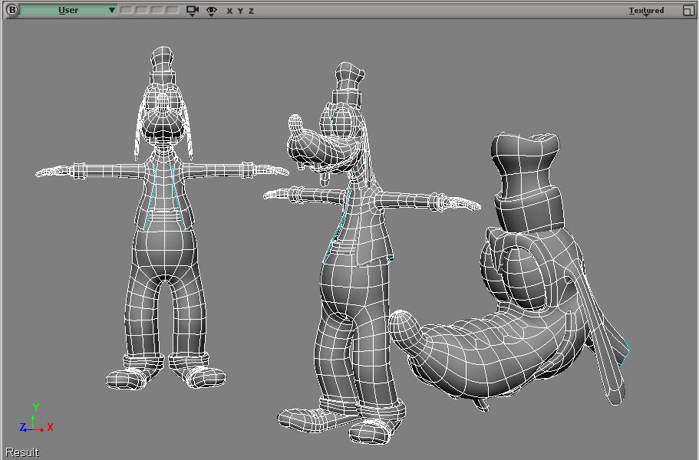Maximize viewport using the corner square icon

click(x=687, y=10)
